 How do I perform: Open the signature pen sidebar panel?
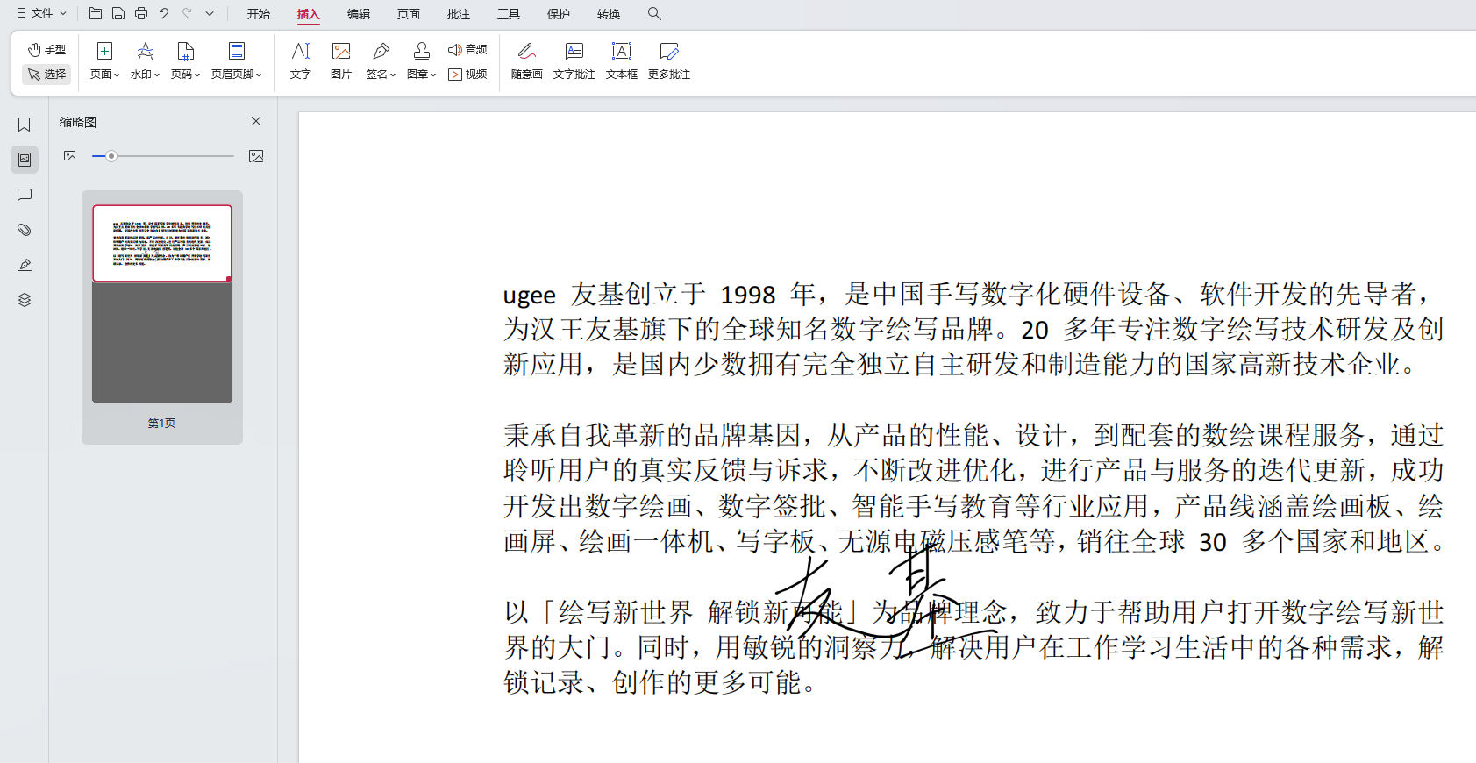[25, 265]
